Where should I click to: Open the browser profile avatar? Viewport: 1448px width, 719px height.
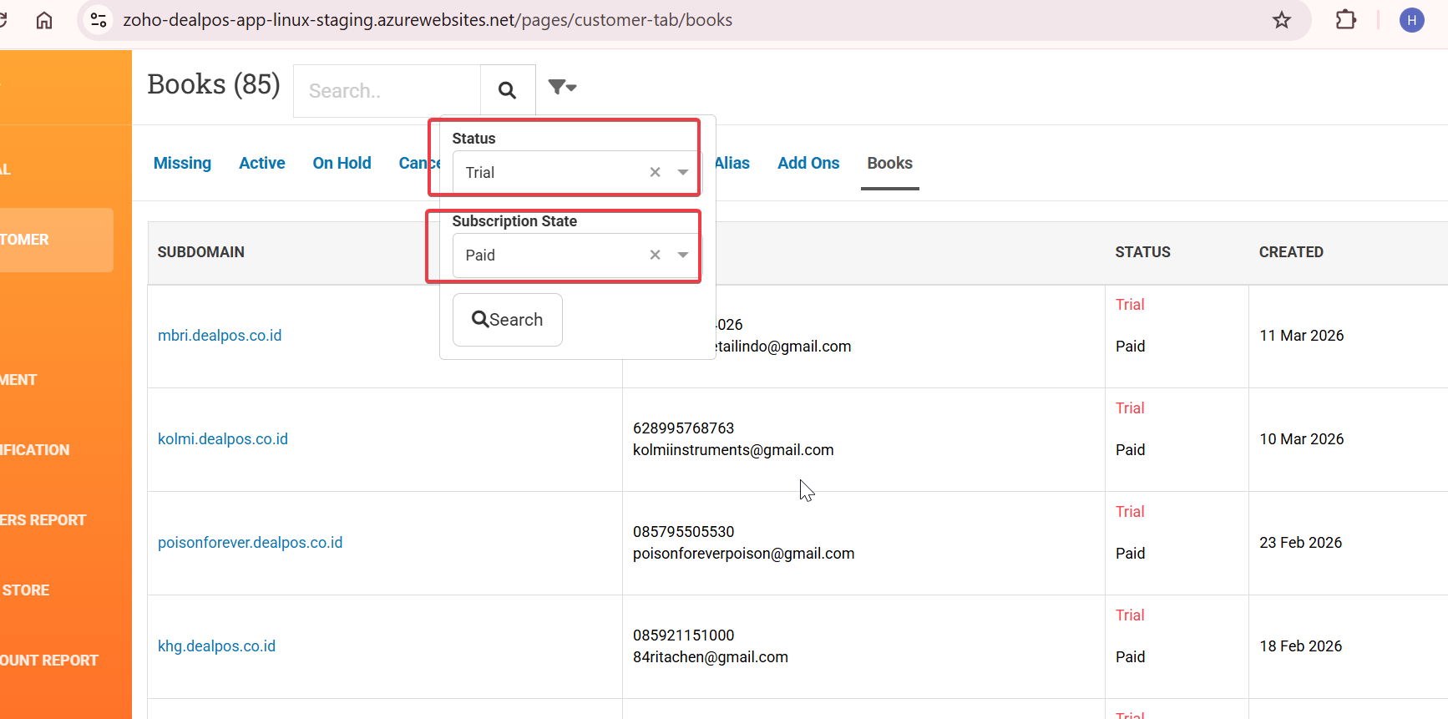coord(1411,20)
